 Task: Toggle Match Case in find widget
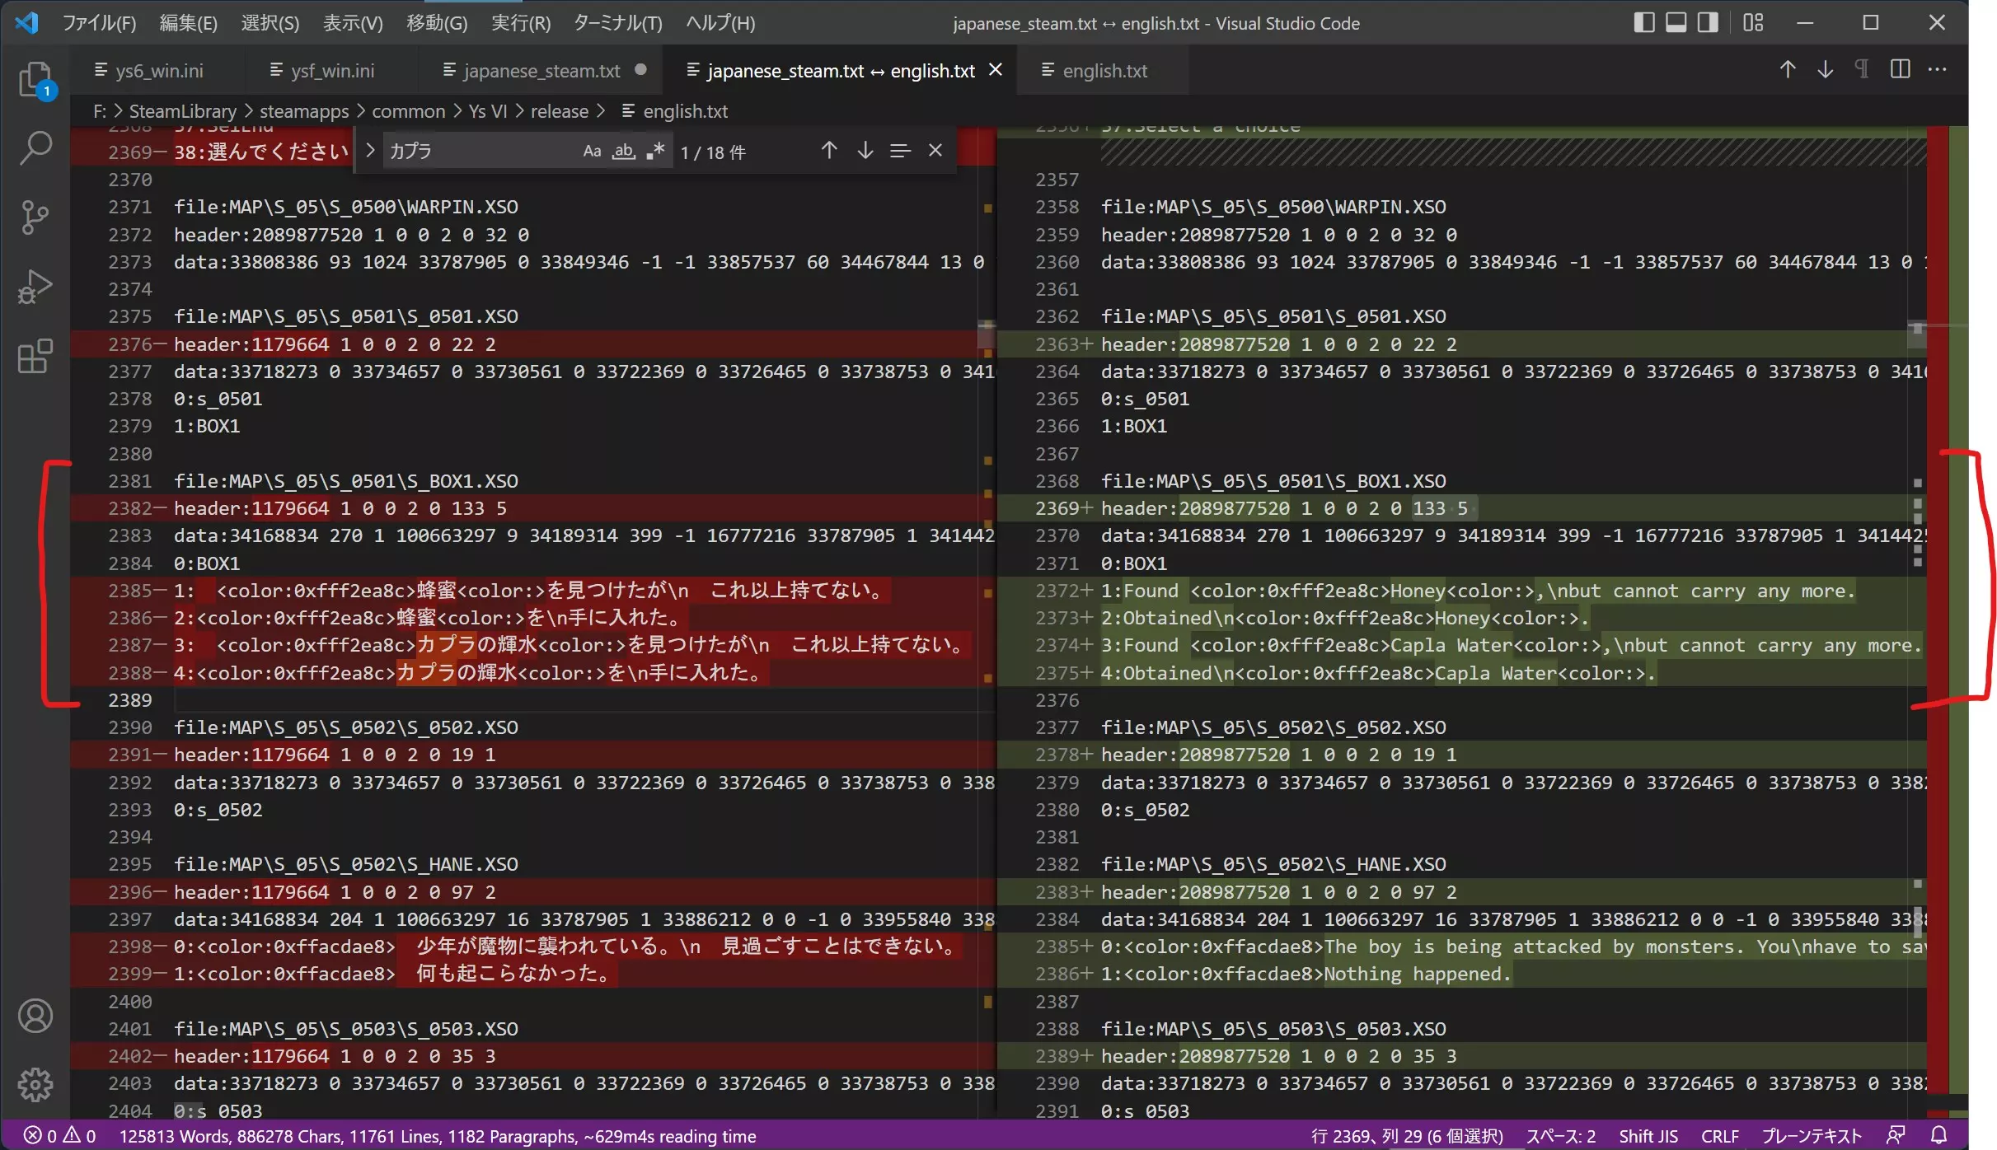pyautogui.click(x=592, y=151)
